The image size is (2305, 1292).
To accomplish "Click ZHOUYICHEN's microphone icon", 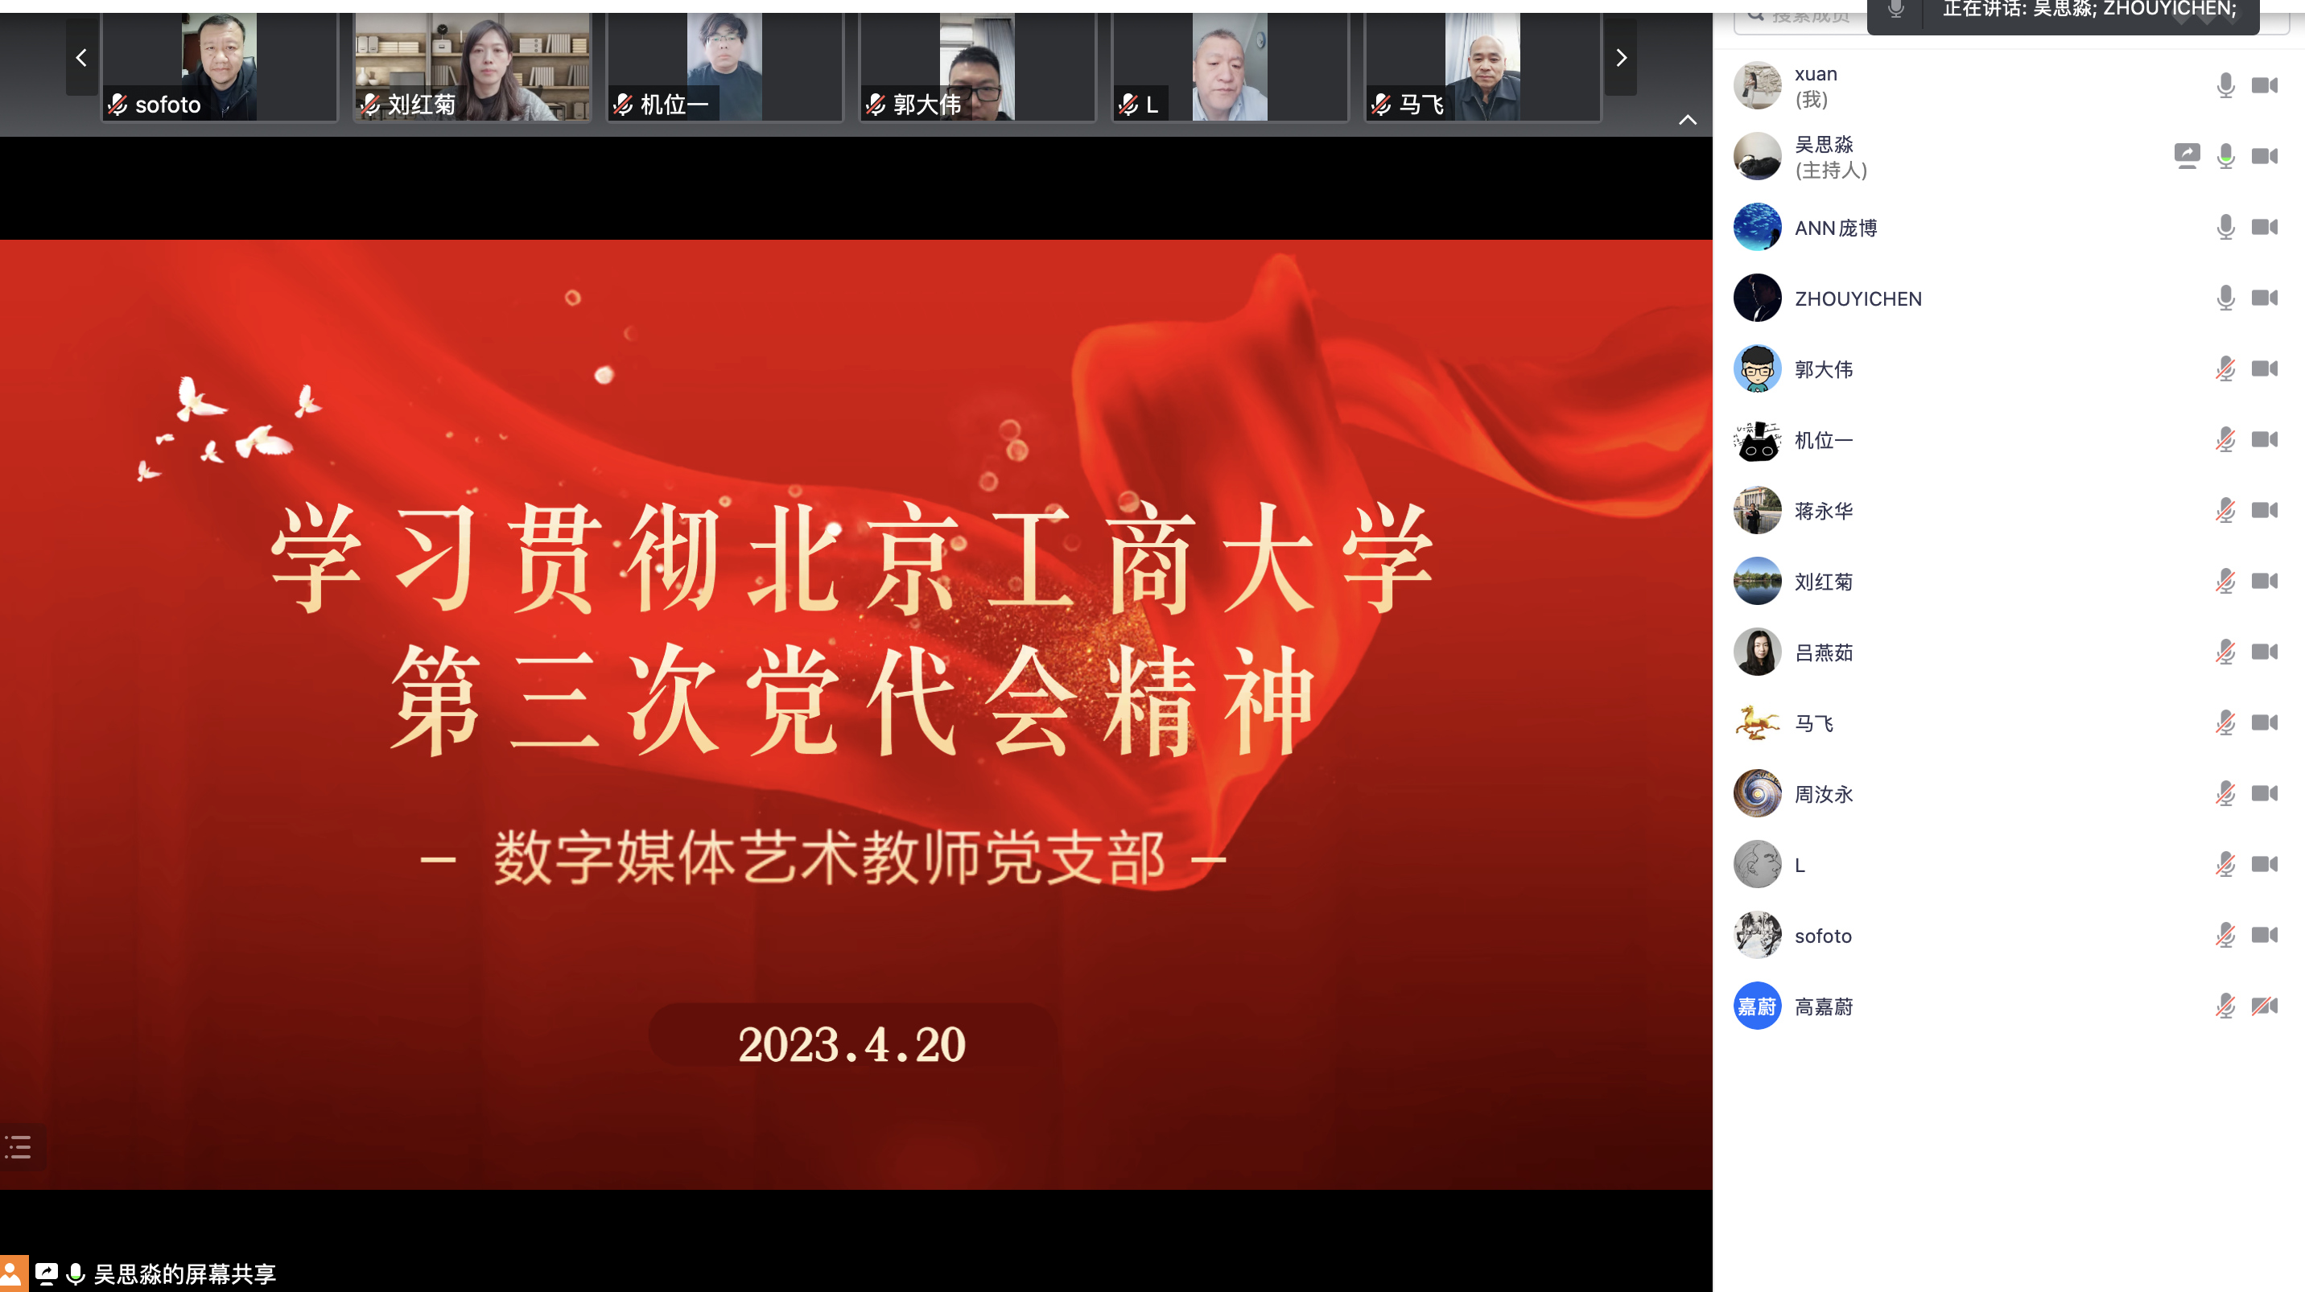I will [x=2226, y=298].
